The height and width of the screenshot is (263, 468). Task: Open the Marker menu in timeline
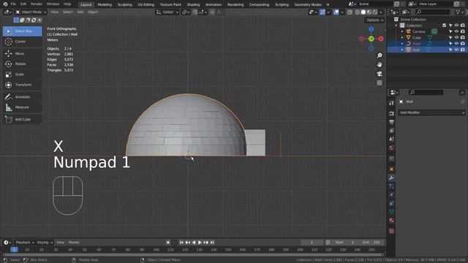[x=74, y=243]
